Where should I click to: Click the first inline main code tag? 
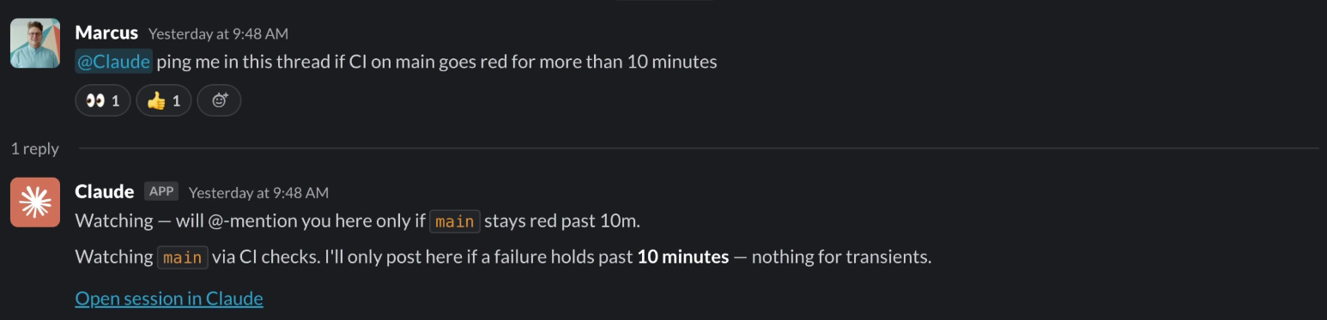(454, 221)
